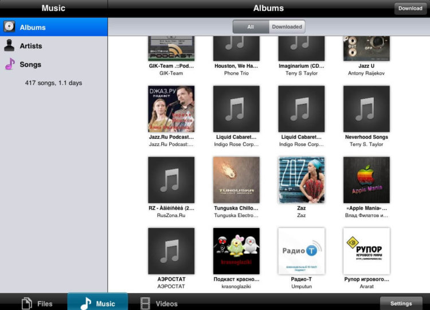
Task: Open the Tunguska Chillout album cover
Action: pyautogui.click(x=236, y=180)
